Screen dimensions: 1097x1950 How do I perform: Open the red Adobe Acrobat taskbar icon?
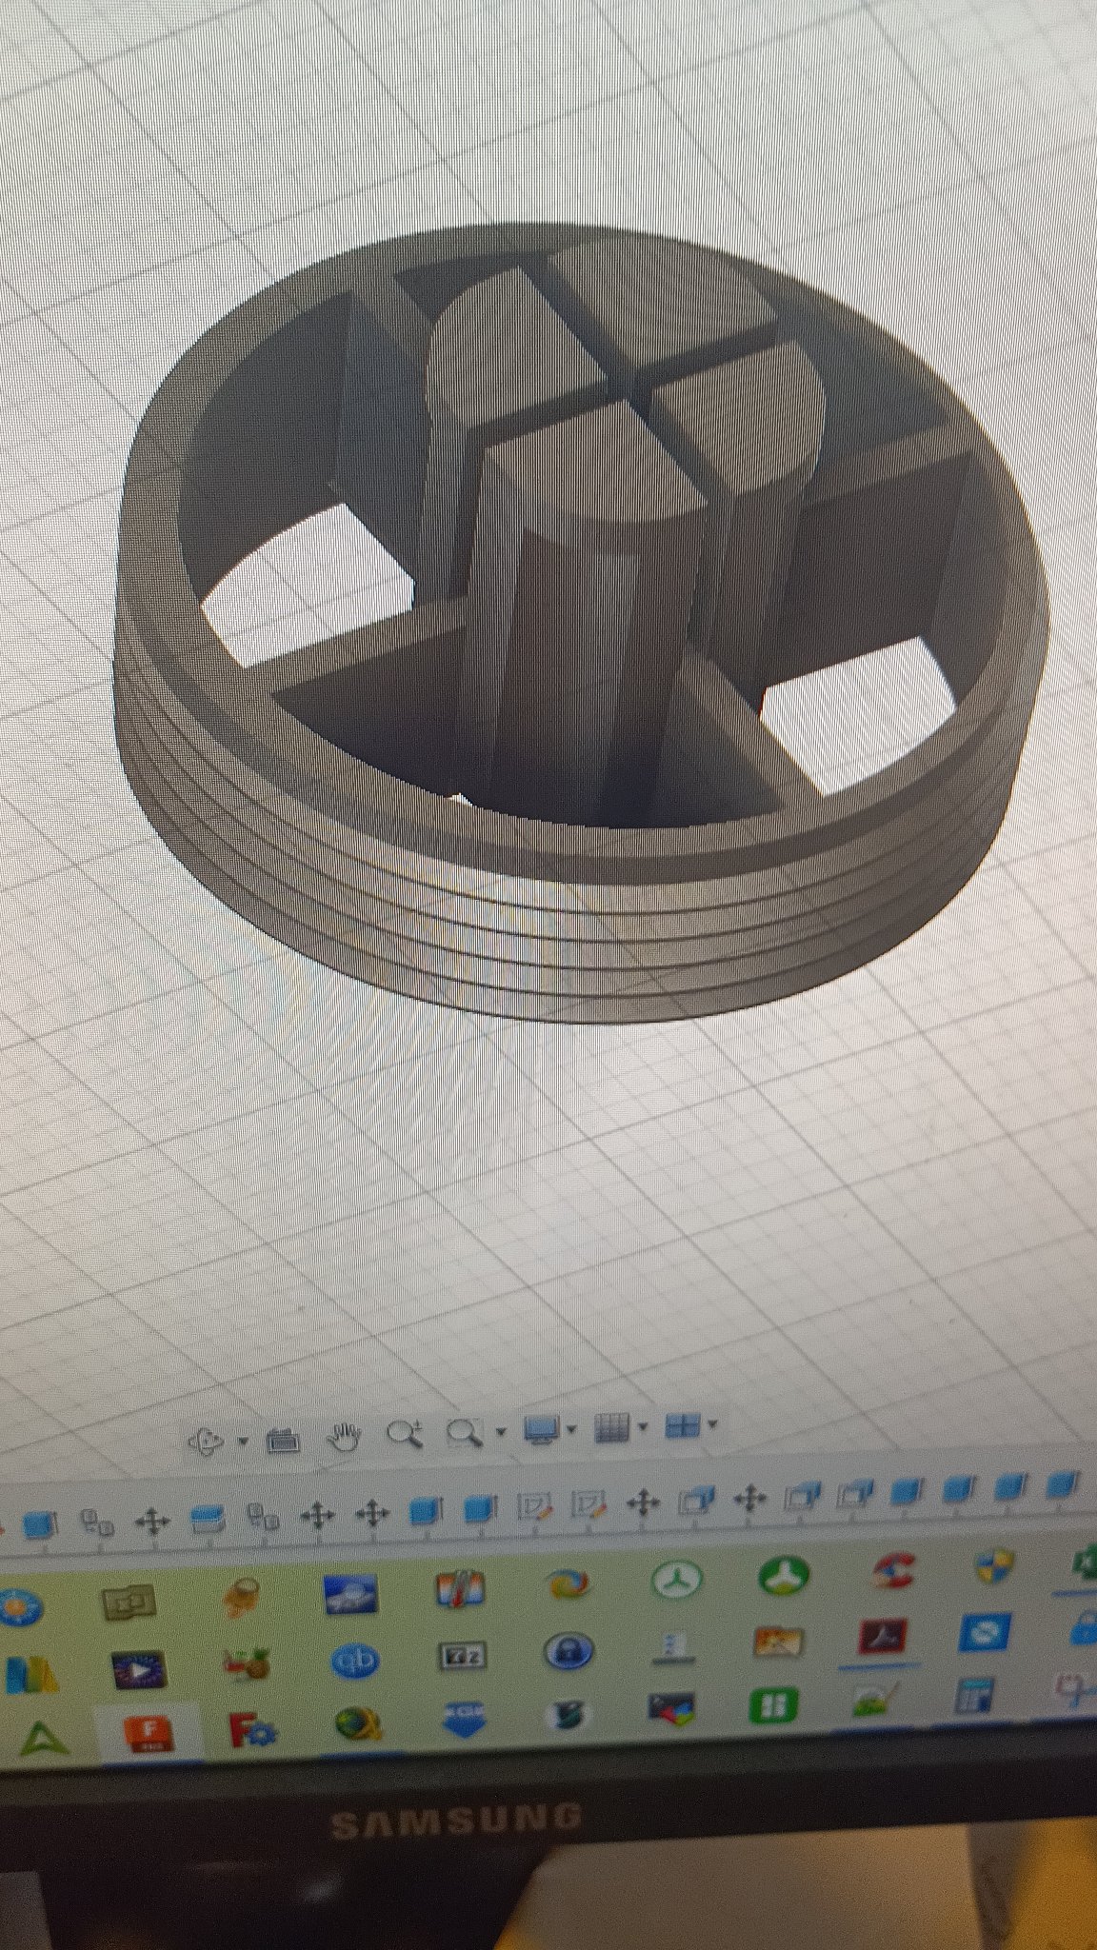tap(884, 1639)
